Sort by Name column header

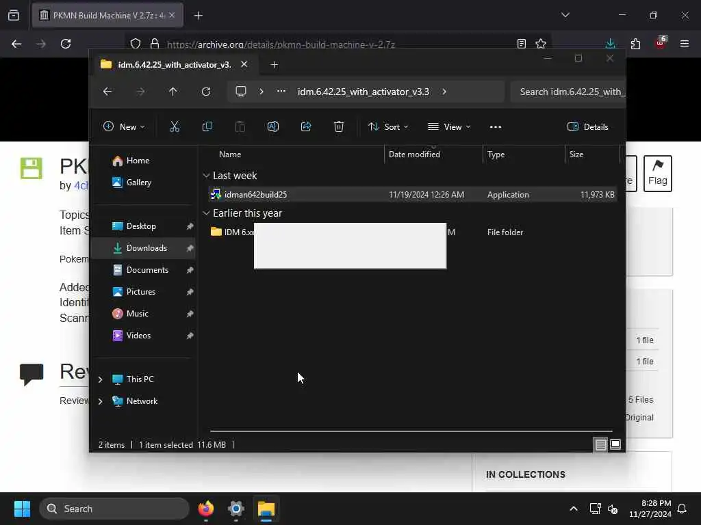296,154
